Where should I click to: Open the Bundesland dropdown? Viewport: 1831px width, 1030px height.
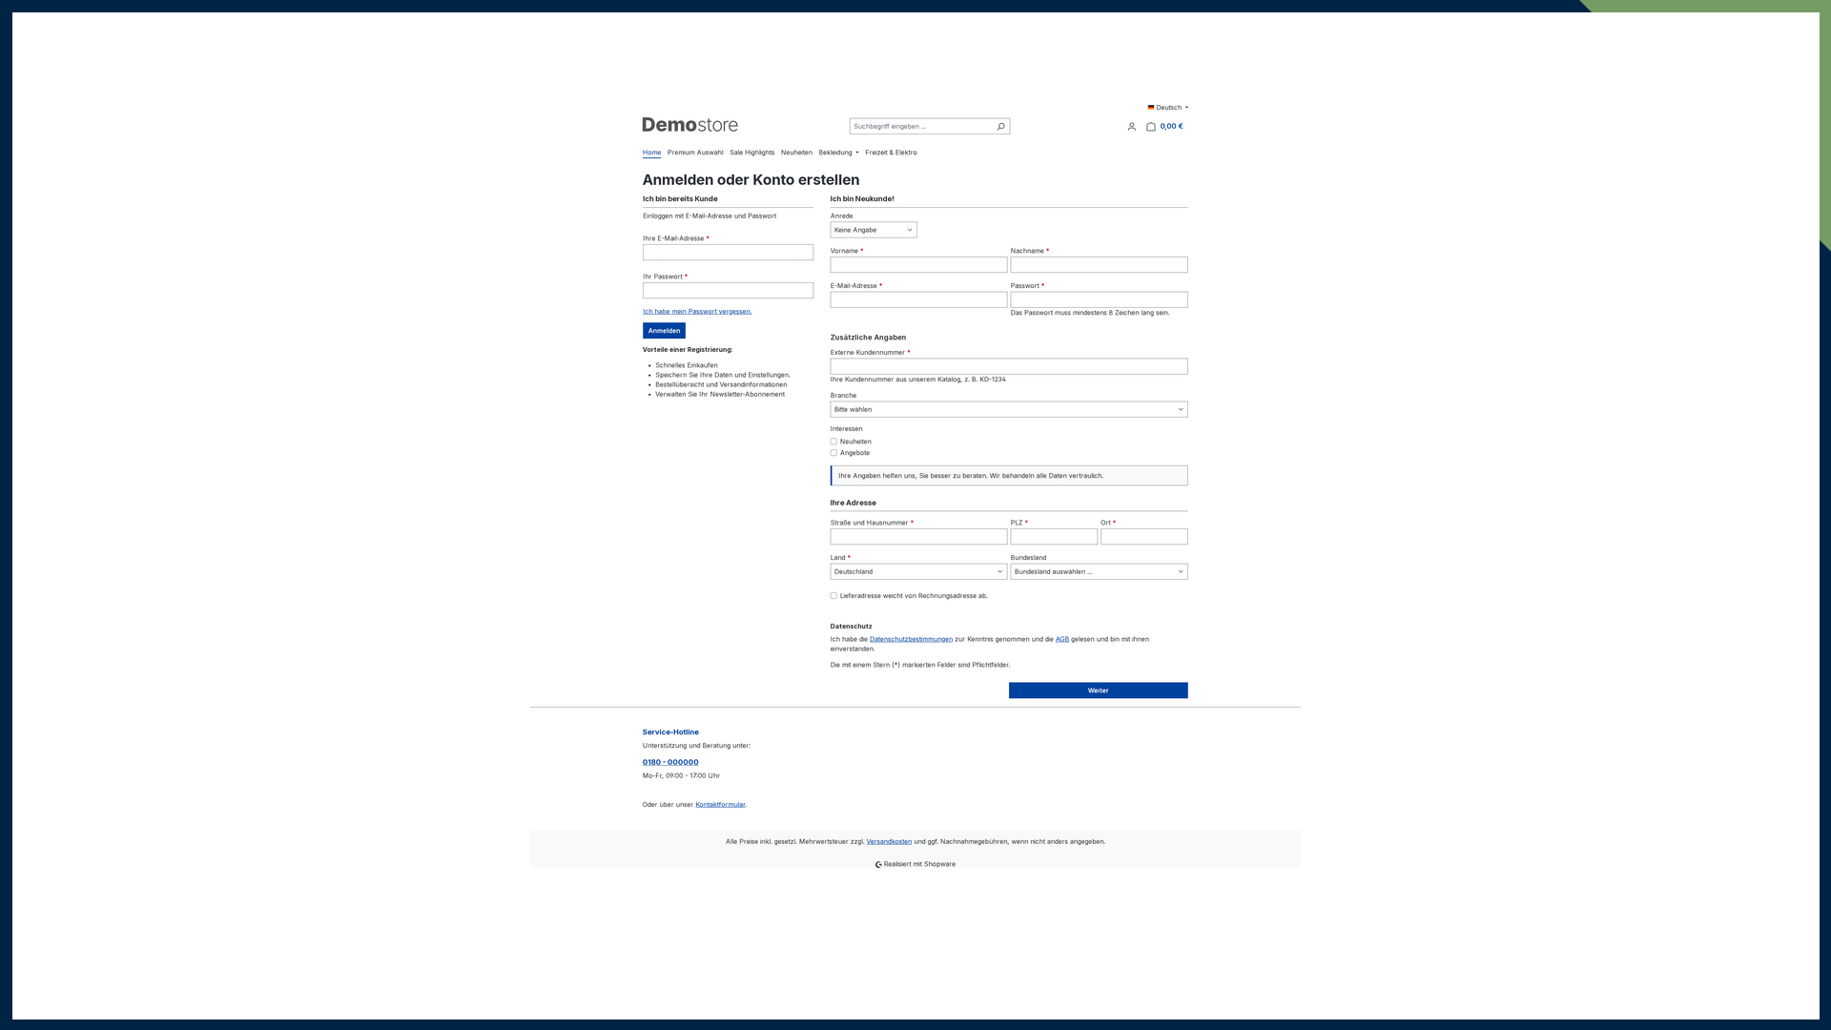1100,571
